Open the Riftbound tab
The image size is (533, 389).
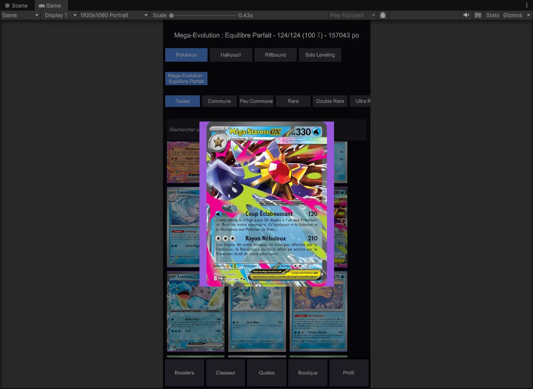275,55
